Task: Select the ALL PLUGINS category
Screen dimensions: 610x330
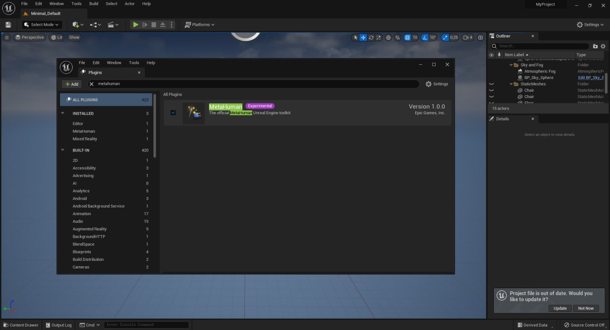Action: (x=106, y=100)
